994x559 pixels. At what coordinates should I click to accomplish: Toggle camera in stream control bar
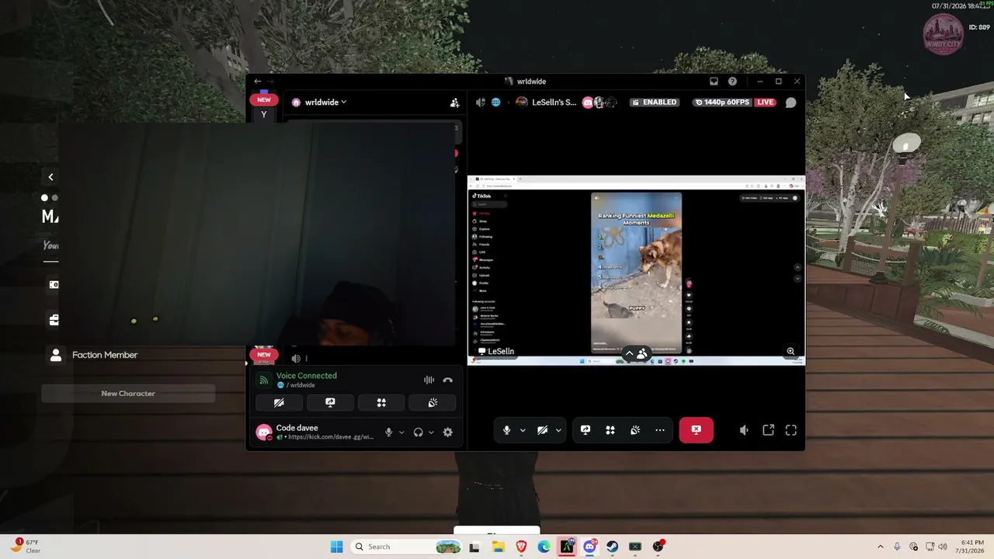(x=542, y=430)
